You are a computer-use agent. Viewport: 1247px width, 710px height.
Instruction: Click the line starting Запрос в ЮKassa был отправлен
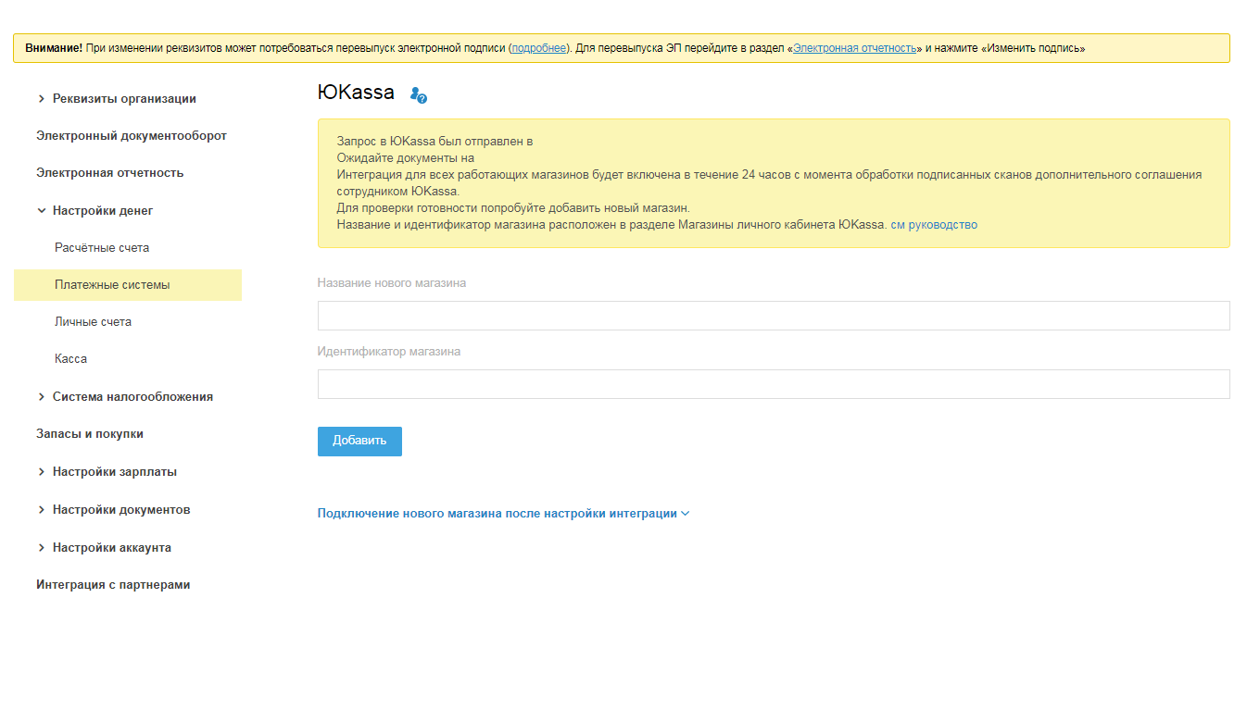pos(435,142)
